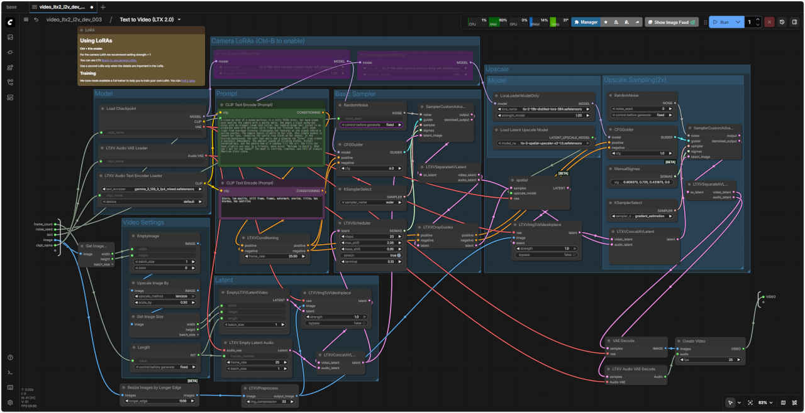Open the ComfyUI logo menu
The width and height of the screenshot is (805, 413).
(x=11, y=22)
